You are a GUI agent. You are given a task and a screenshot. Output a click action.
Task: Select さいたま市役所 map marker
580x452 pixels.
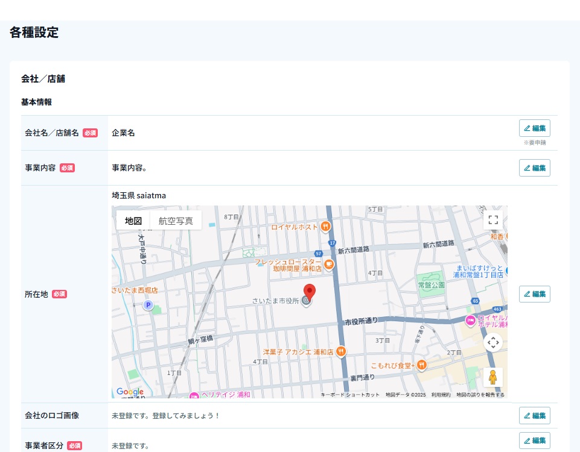click(x=306, y=301)
